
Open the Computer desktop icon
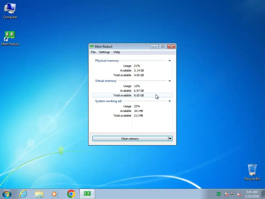pyautogui.click(x=10, y=11)
